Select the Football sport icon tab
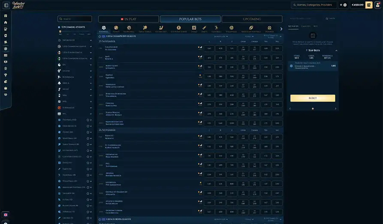Image resolution: width=383 pixels, height=224 pixels. pos(104,29)
